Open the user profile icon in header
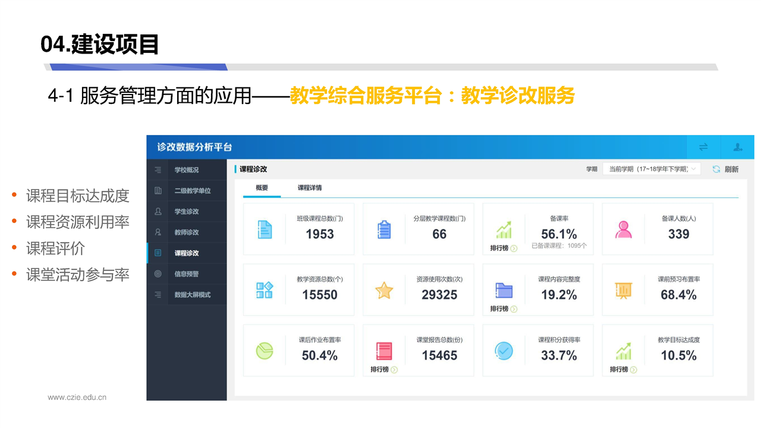 click(738, 147)
